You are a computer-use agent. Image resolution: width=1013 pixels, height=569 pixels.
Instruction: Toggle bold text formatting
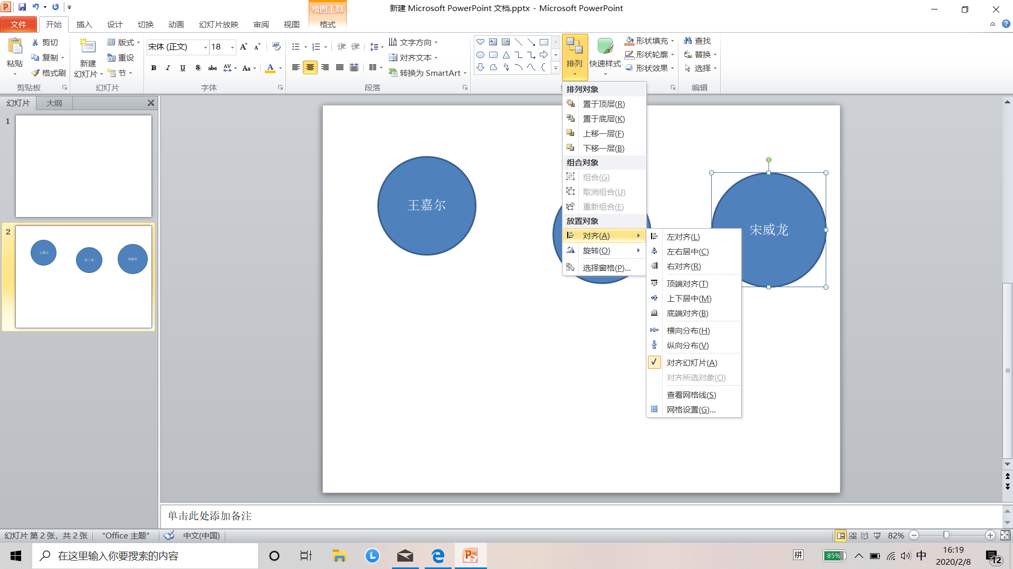(x=154, y=68)
